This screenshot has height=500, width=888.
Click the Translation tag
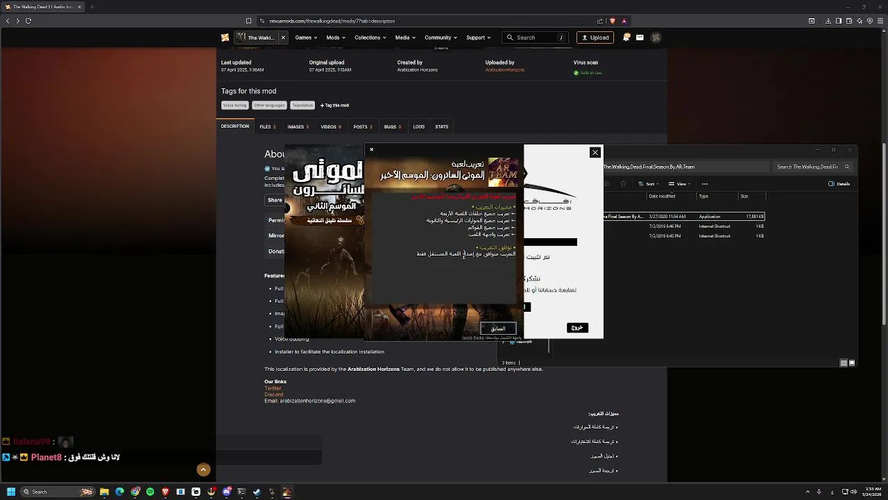(302, 106)
